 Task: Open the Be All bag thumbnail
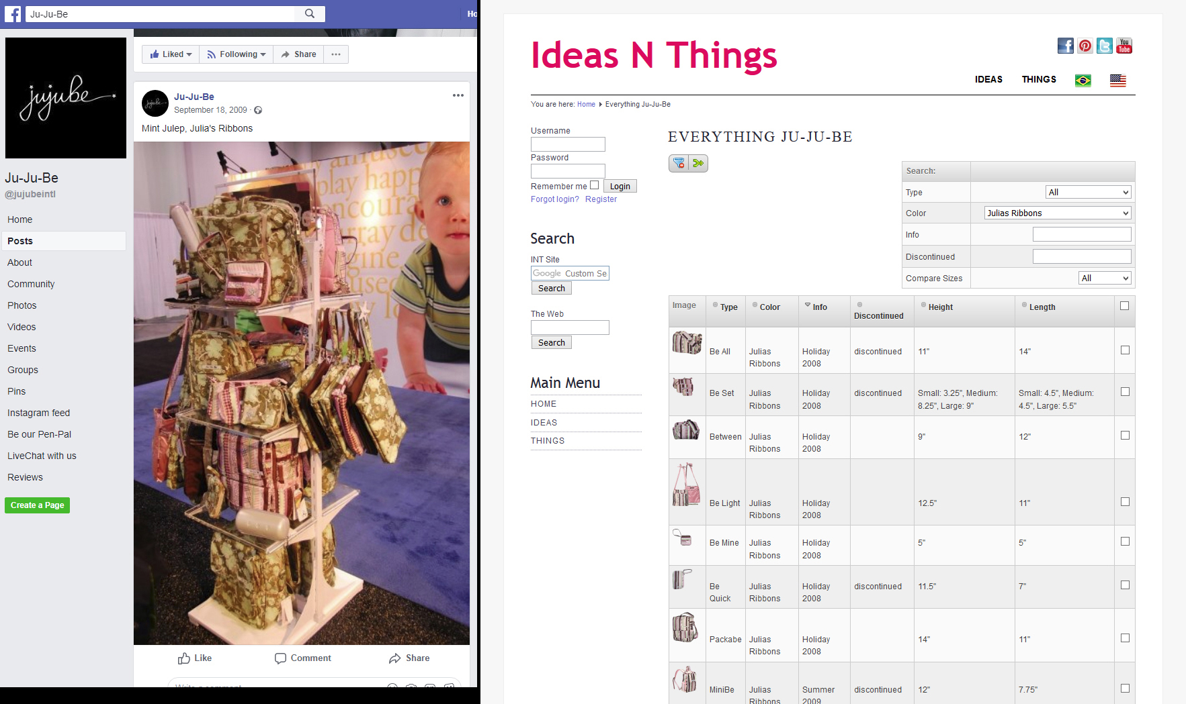tap(687, 342)
